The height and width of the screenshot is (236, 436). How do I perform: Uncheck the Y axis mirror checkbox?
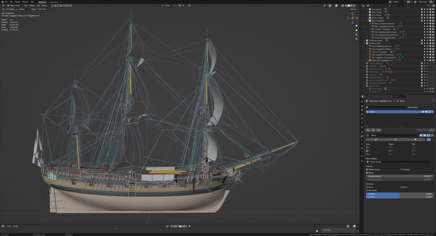367,150
